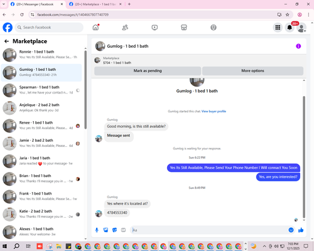Open the account profile menu
Viewport: 314px width, 251px height.
click(x=301, y=28)
